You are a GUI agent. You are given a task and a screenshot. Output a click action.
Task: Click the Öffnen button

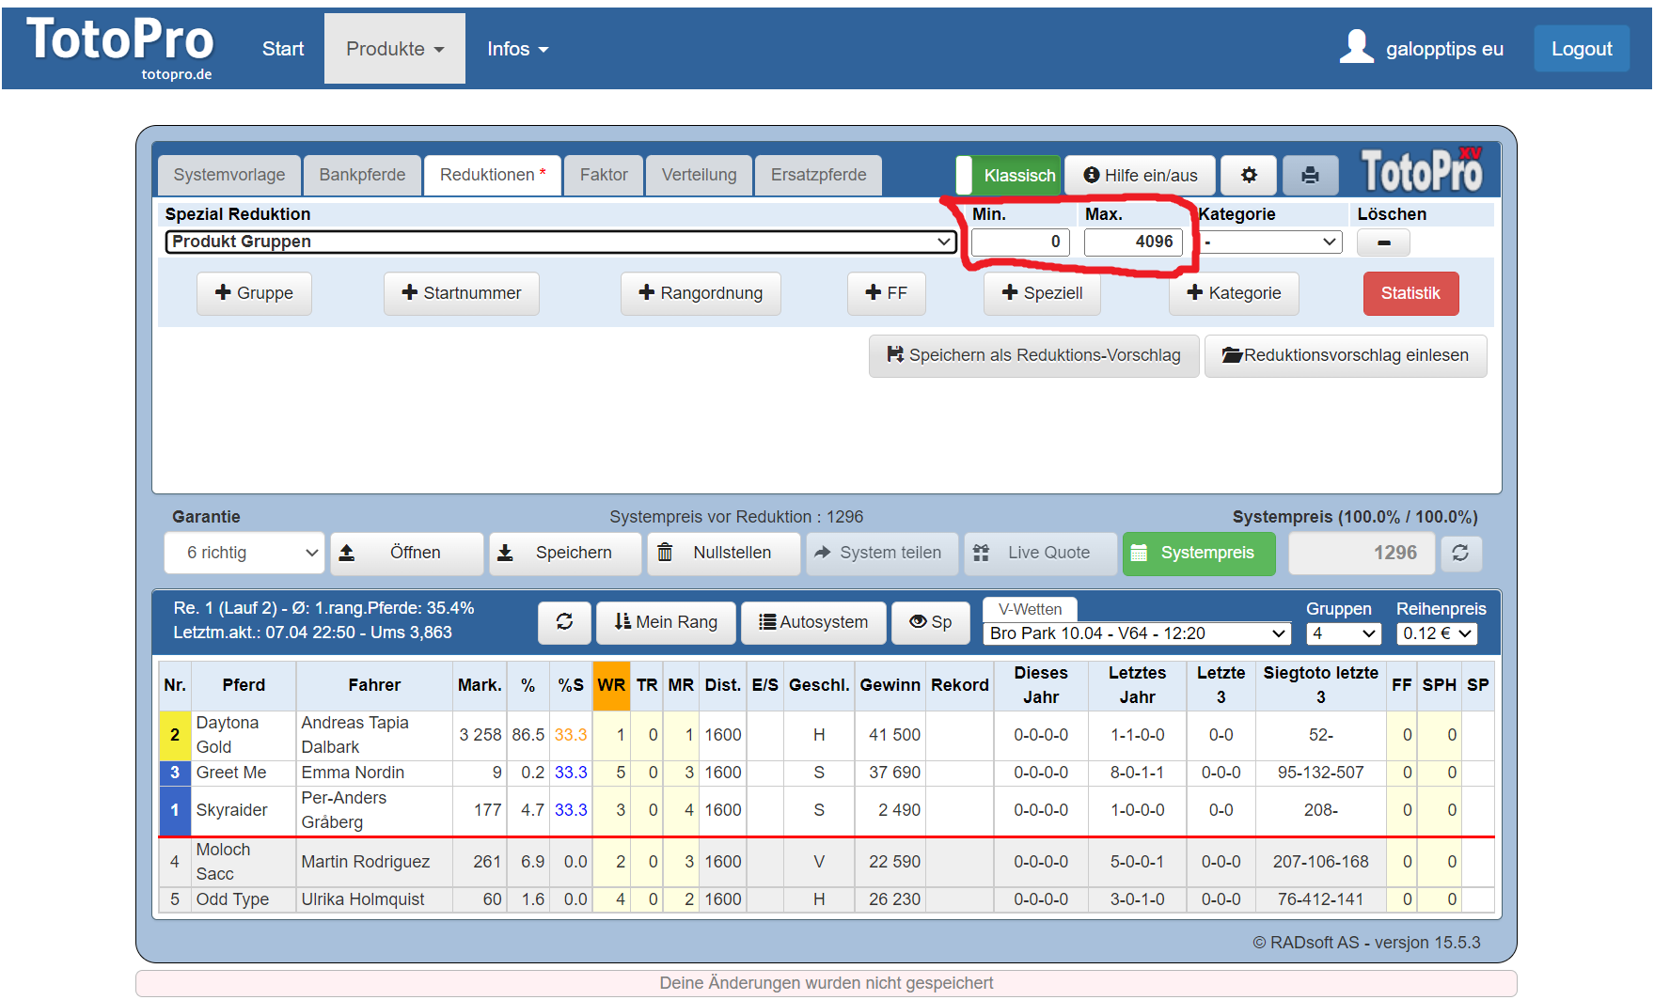click(406, 553)
